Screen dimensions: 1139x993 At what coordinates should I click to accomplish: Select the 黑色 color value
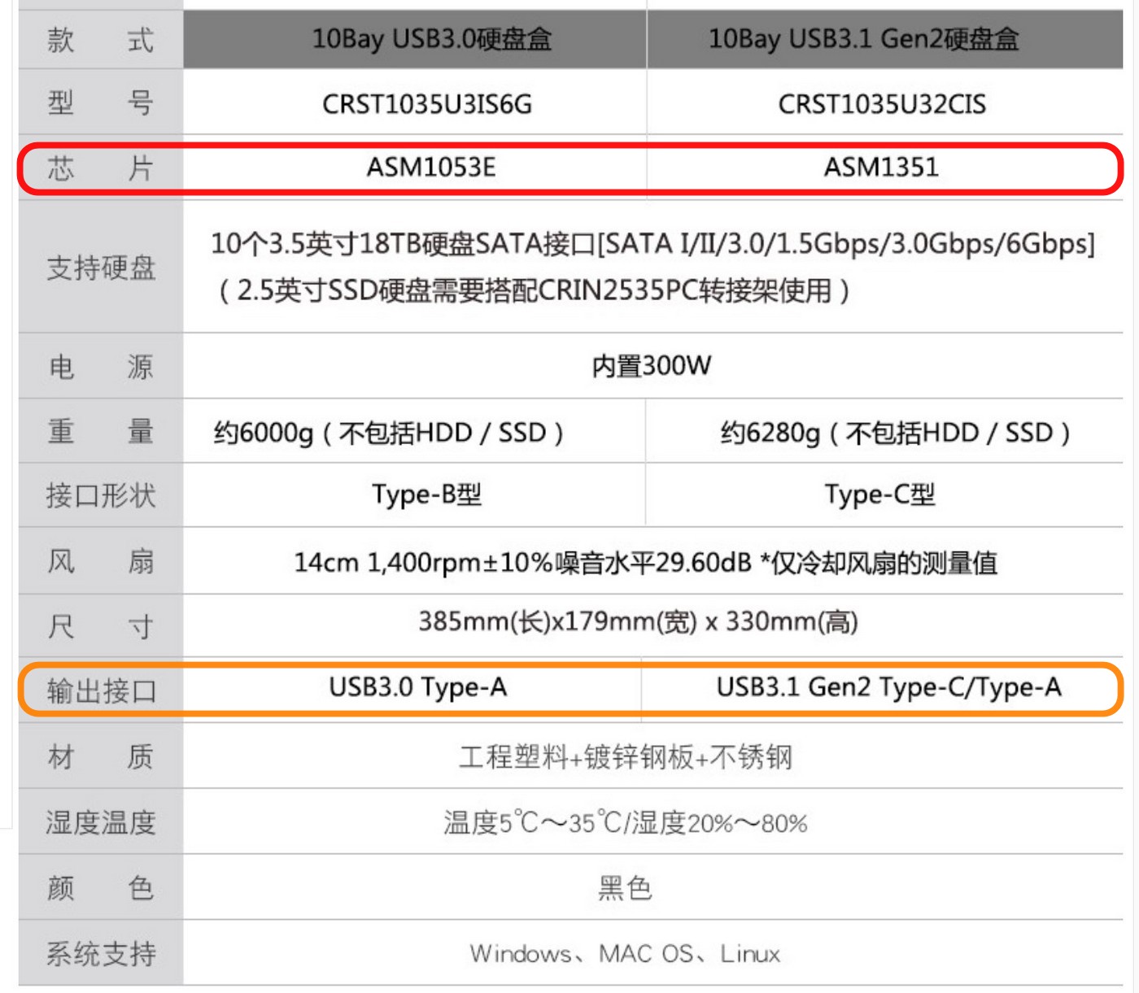[626, 888]
